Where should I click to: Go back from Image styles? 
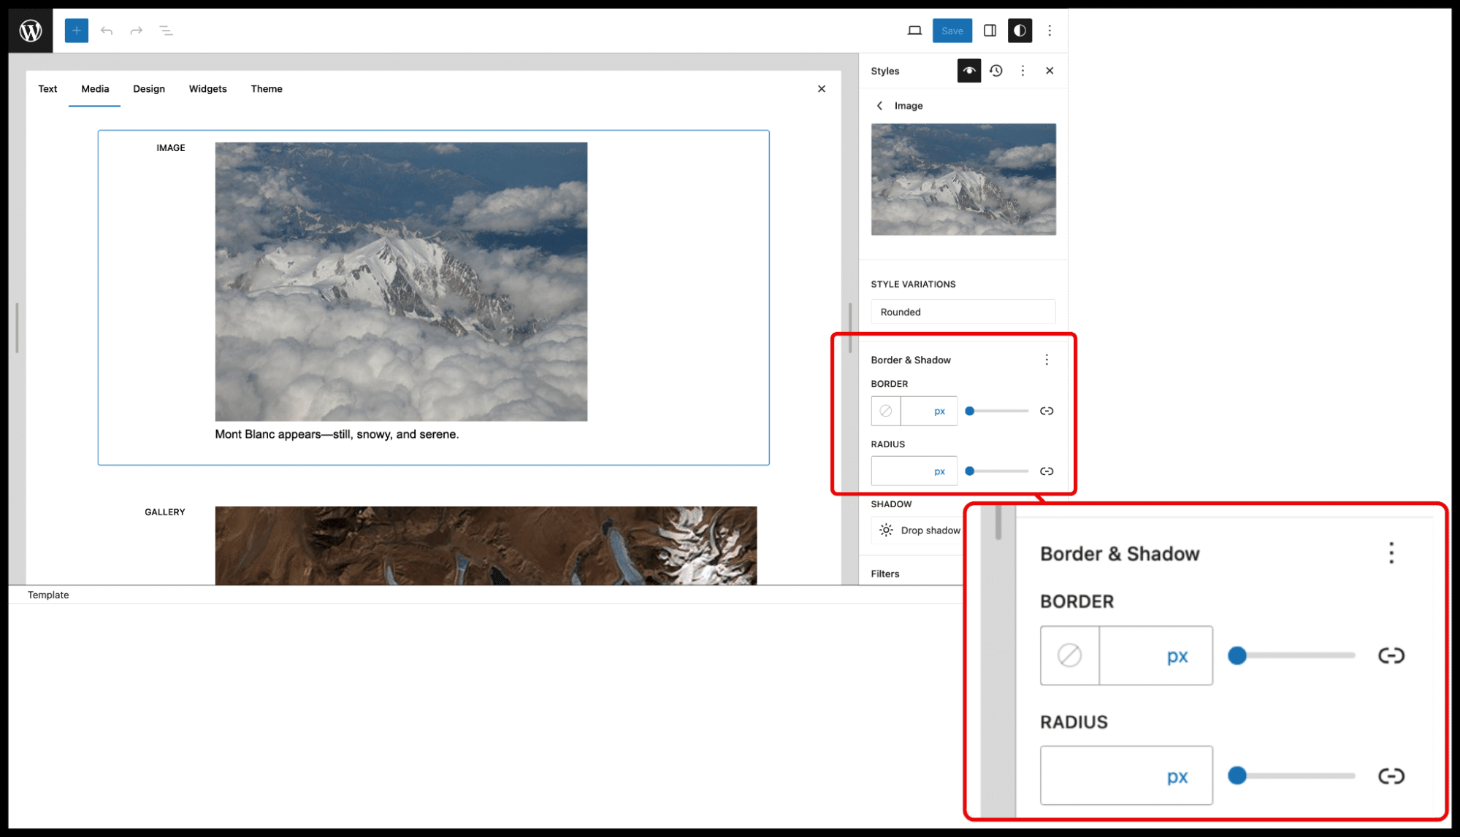pos(879,106)
